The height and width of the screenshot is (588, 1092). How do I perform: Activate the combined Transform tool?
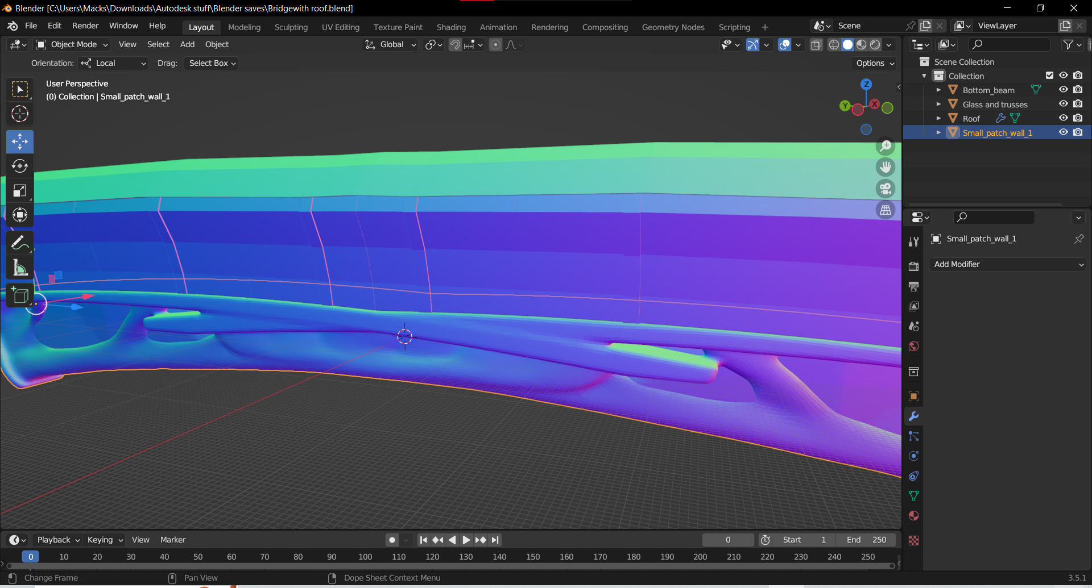(20, 215)
